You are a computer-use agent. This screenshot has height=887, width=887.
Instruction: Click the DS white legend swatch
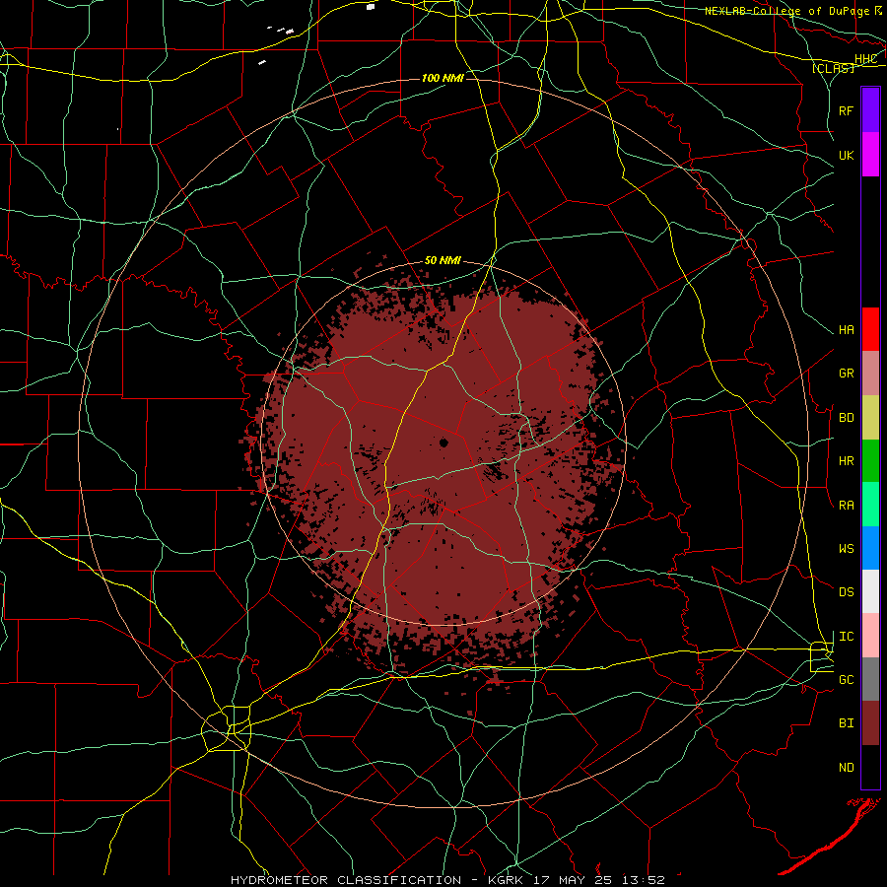pos(870,591)
